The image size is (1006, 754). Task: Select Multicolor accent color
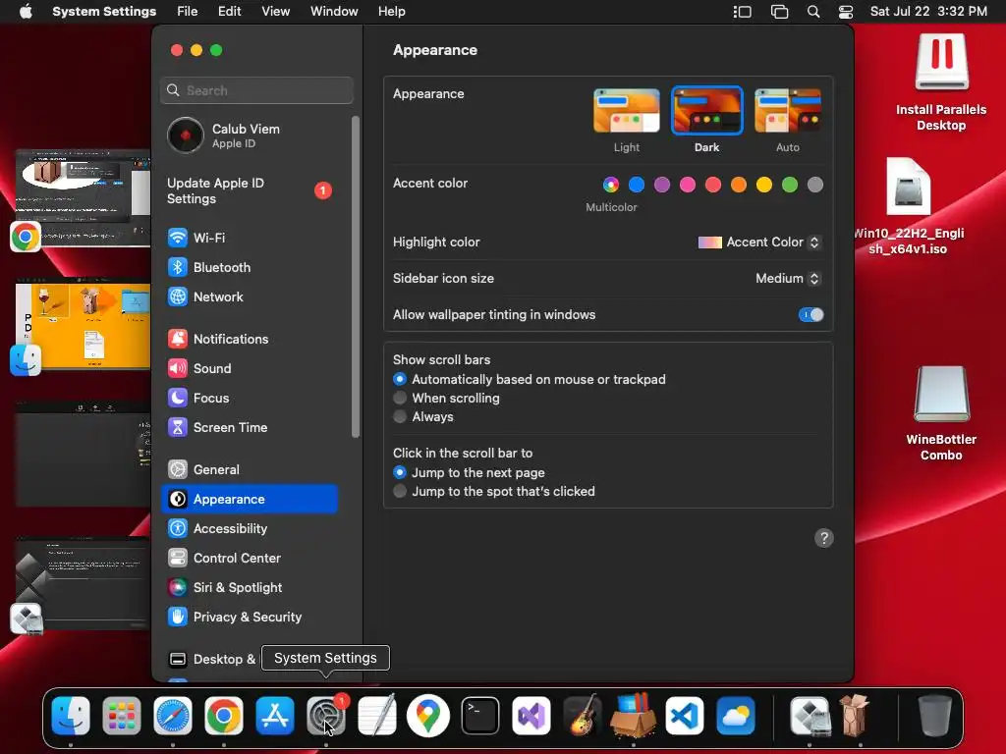611,186
